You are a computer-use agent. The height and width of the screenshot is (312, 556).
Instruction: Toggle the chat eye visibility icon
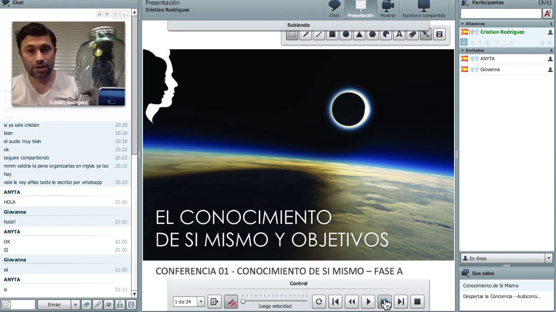click(109, 305)
